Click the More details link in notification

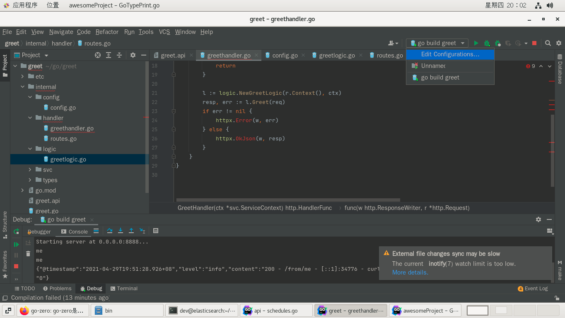tap(410, 272)
